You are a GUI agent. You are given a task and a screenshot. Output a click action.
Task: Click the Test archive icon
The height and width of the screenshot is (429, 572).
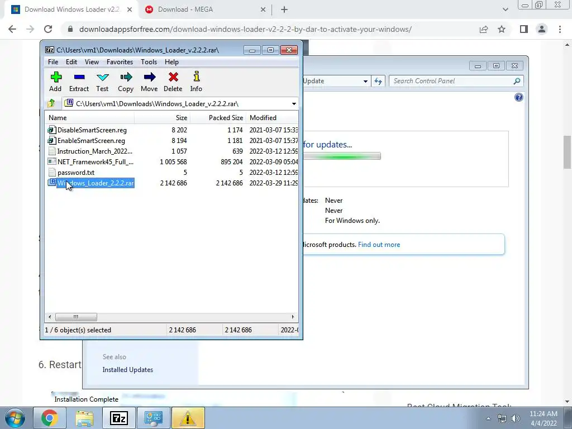tap(103, 77)
